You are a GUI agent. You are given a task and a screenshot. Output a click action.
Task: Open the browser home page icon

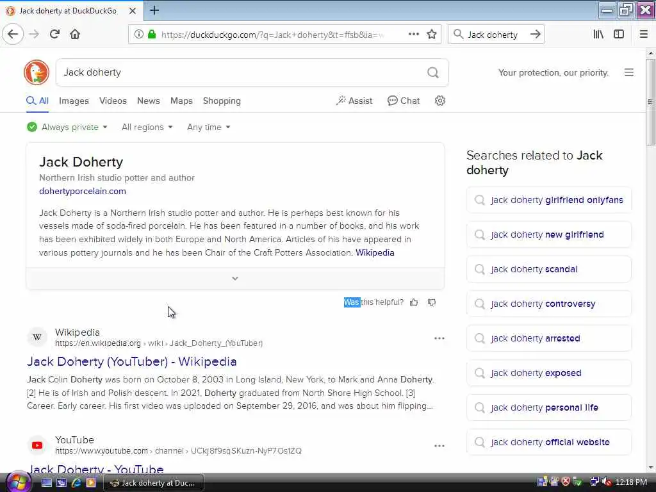pyautogui.click(x=75, y=35)
